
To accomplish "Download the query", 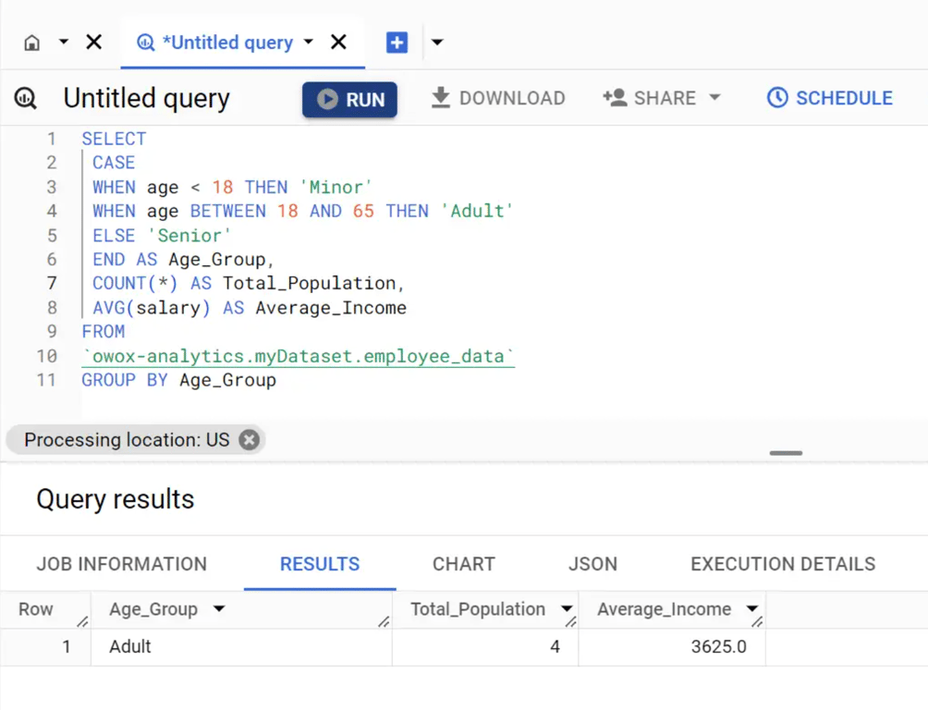I will 498,98.
